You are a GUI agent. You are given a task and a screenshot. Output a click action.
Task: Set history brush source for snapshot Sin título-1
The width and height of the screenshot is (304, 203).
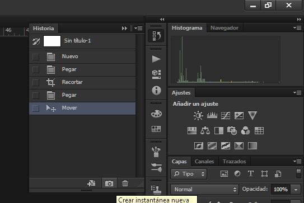click(36, 41)
